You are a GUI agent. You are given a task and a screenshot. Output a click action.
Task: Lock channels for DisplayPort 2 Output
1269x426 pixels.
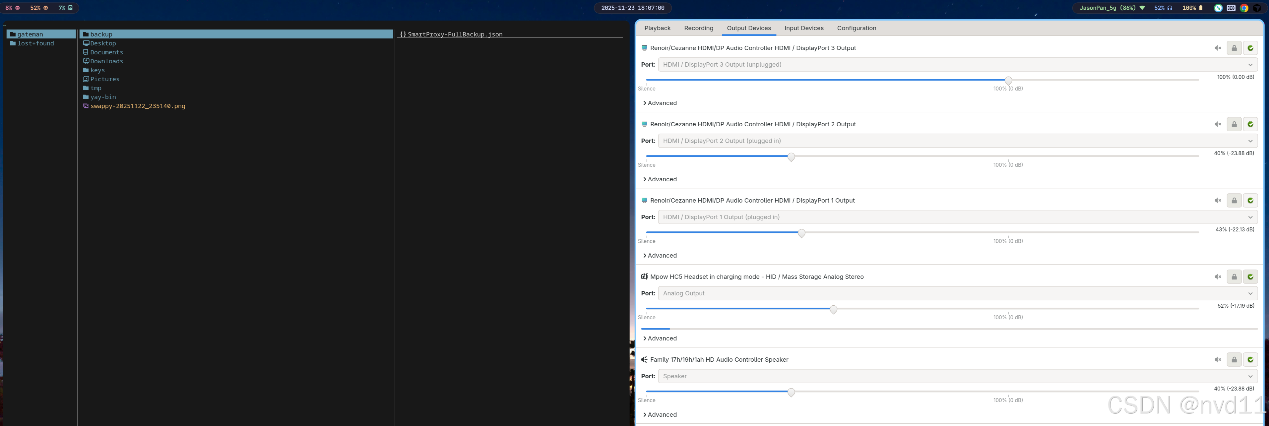(1234, 125)
